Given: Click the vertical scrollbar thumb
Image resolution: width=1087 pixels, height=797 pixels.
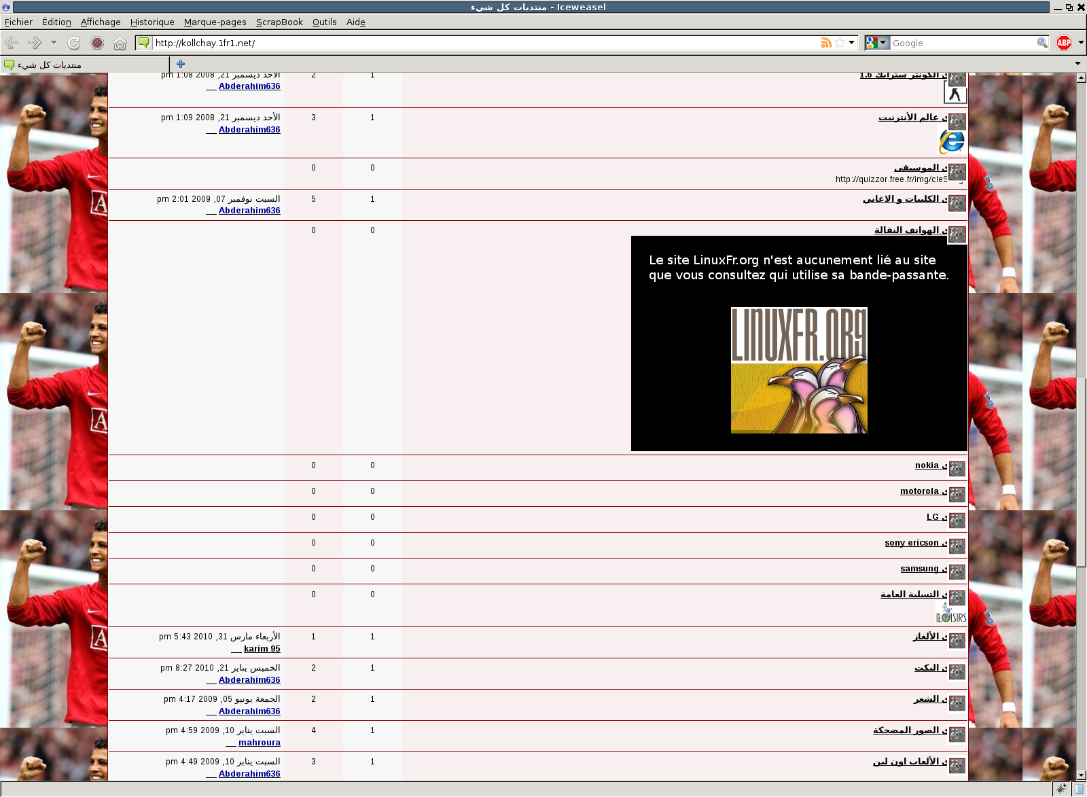Looking at the screenshot, I should pos(1081,472).
